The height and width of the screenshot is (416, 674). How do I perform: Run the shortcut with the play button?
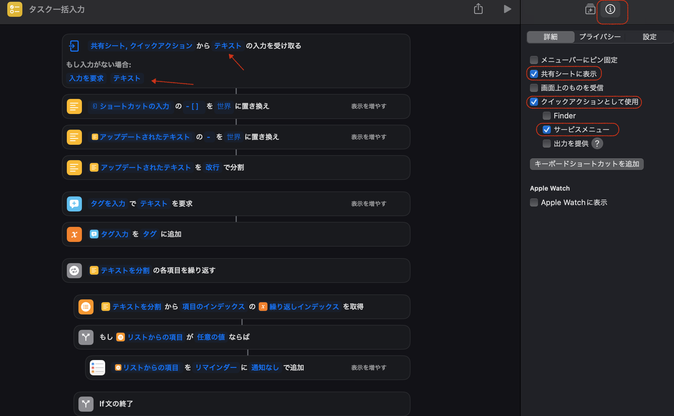(x=507, y=9)
